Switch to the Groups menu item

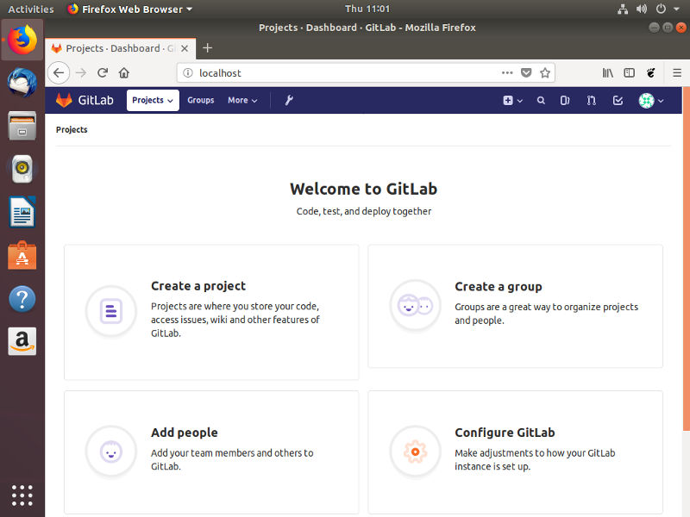[x=200, y=101]
